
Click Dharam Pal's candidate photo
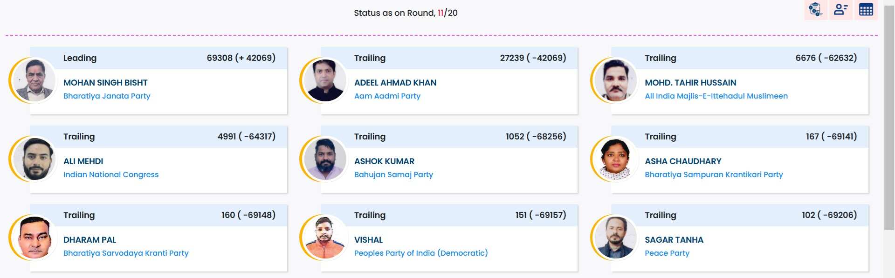point(34,238)
